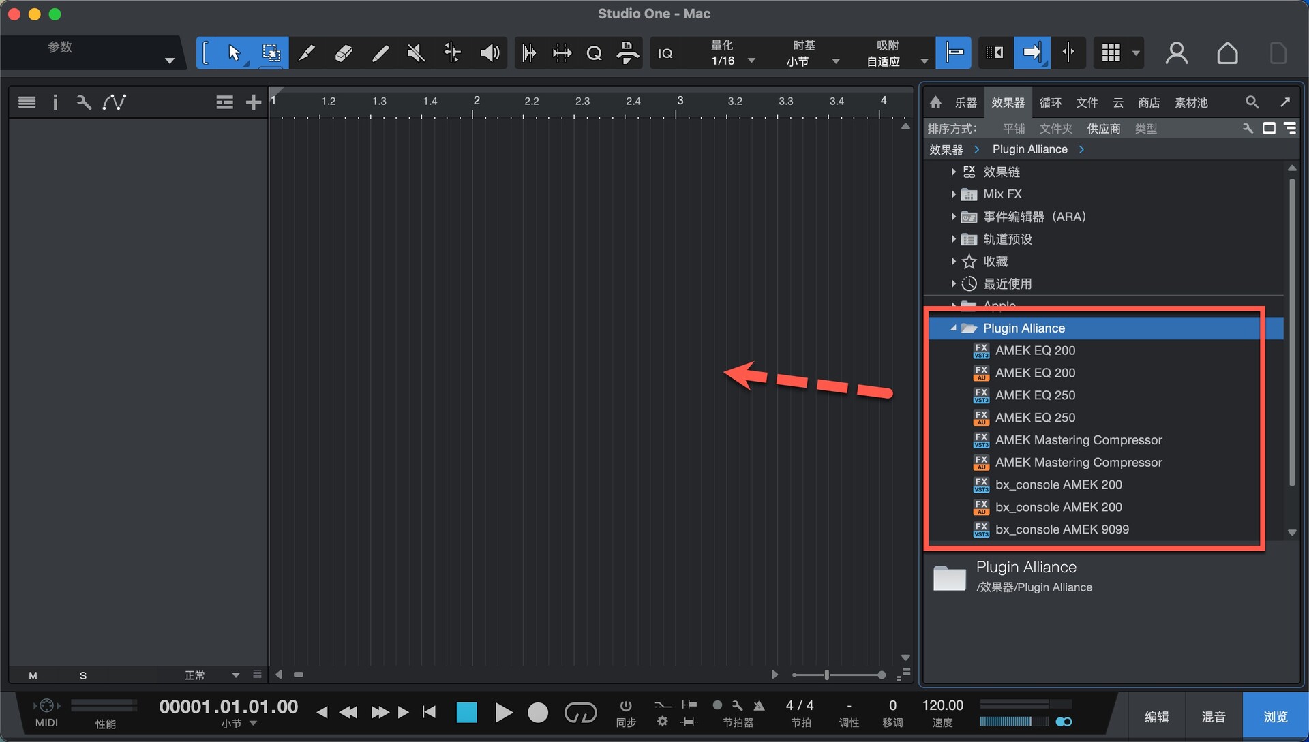The height and width of the screenshot is (742, 1309).
Task: Click the 浏览 browse button
Action: tap(1276, 717)
